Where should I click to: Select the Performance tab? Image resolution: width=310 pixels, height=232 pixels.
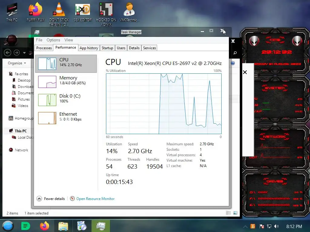tap(66, 47)
